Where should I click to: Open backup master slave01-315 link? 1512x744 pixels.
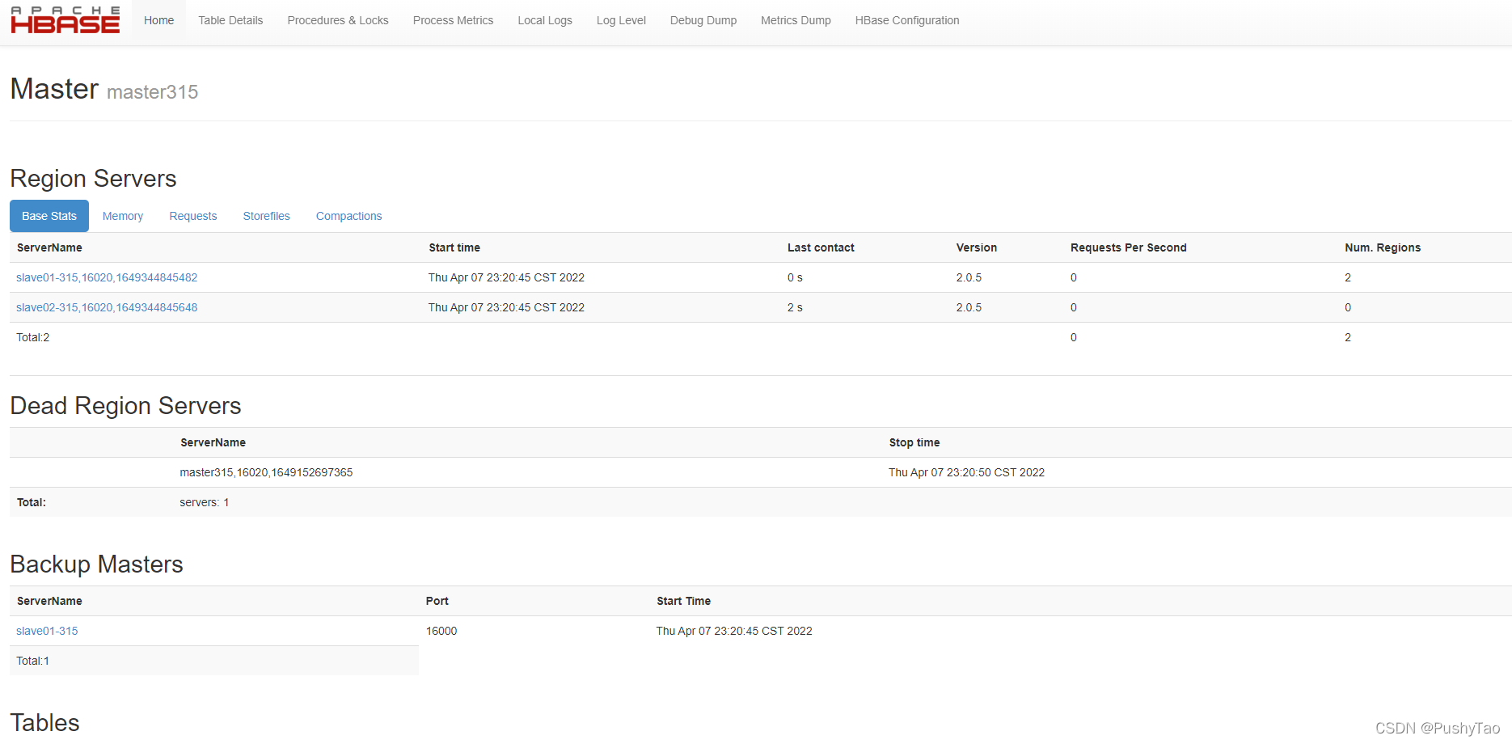[47, 631]
